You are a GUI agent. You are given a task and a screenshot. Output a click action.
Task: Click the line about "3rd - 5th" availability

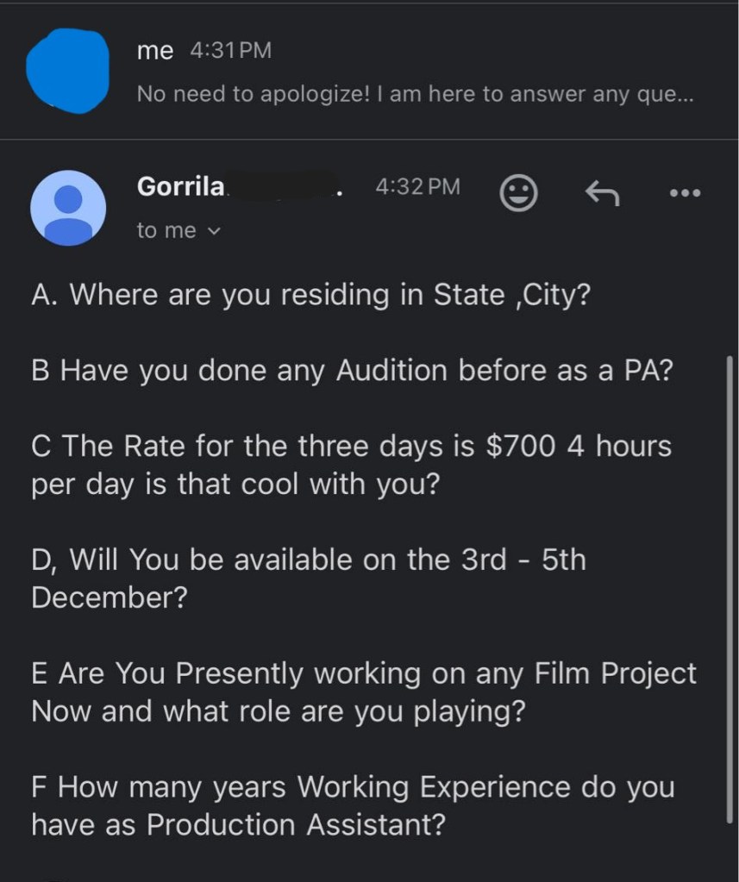308,560
